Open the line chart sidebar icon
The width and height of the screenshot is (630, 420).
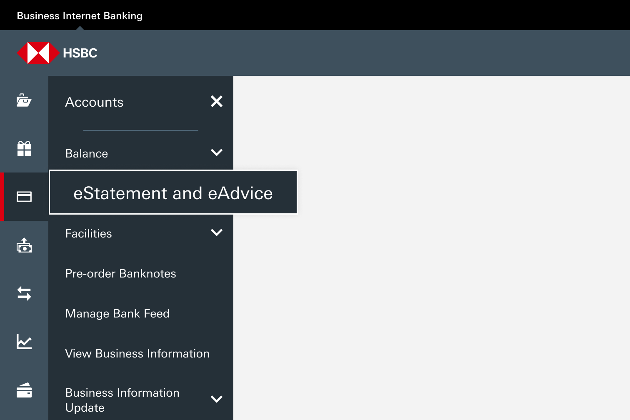point(24,342)
